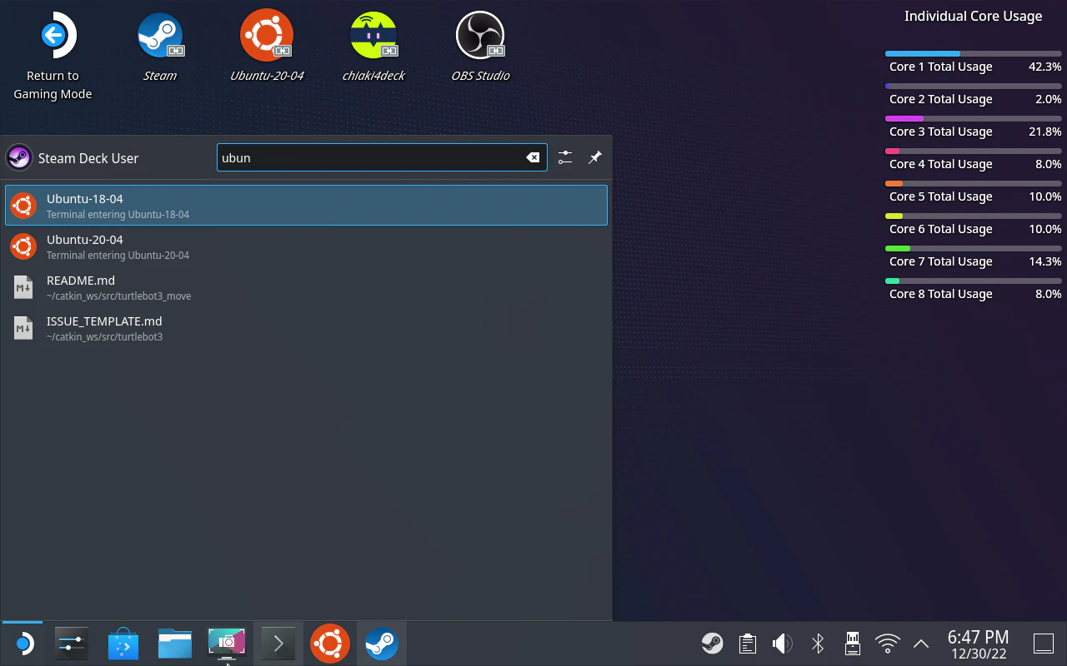Click the 6:47 PM clock
Image resolution: width=1067 pixels, height=666 pixels.
click(978, 638)
